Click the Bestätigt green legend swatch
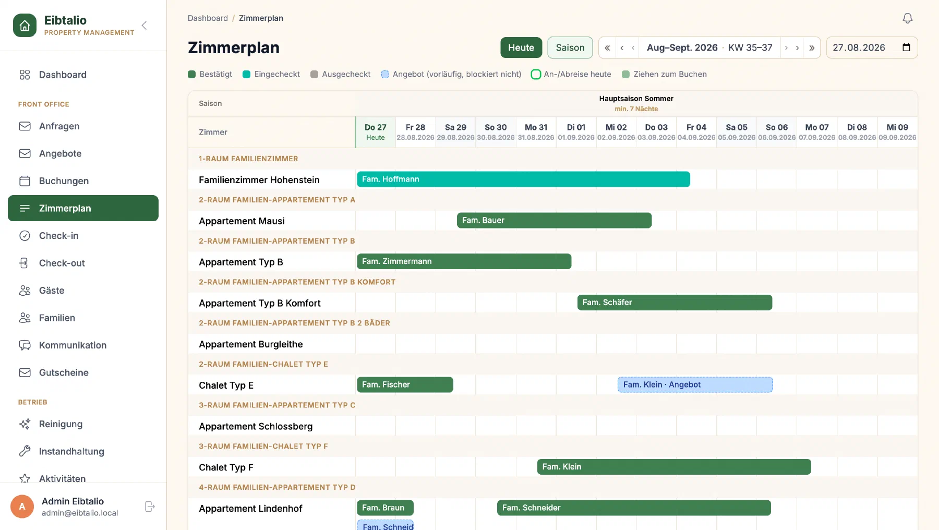 point(191,74)
